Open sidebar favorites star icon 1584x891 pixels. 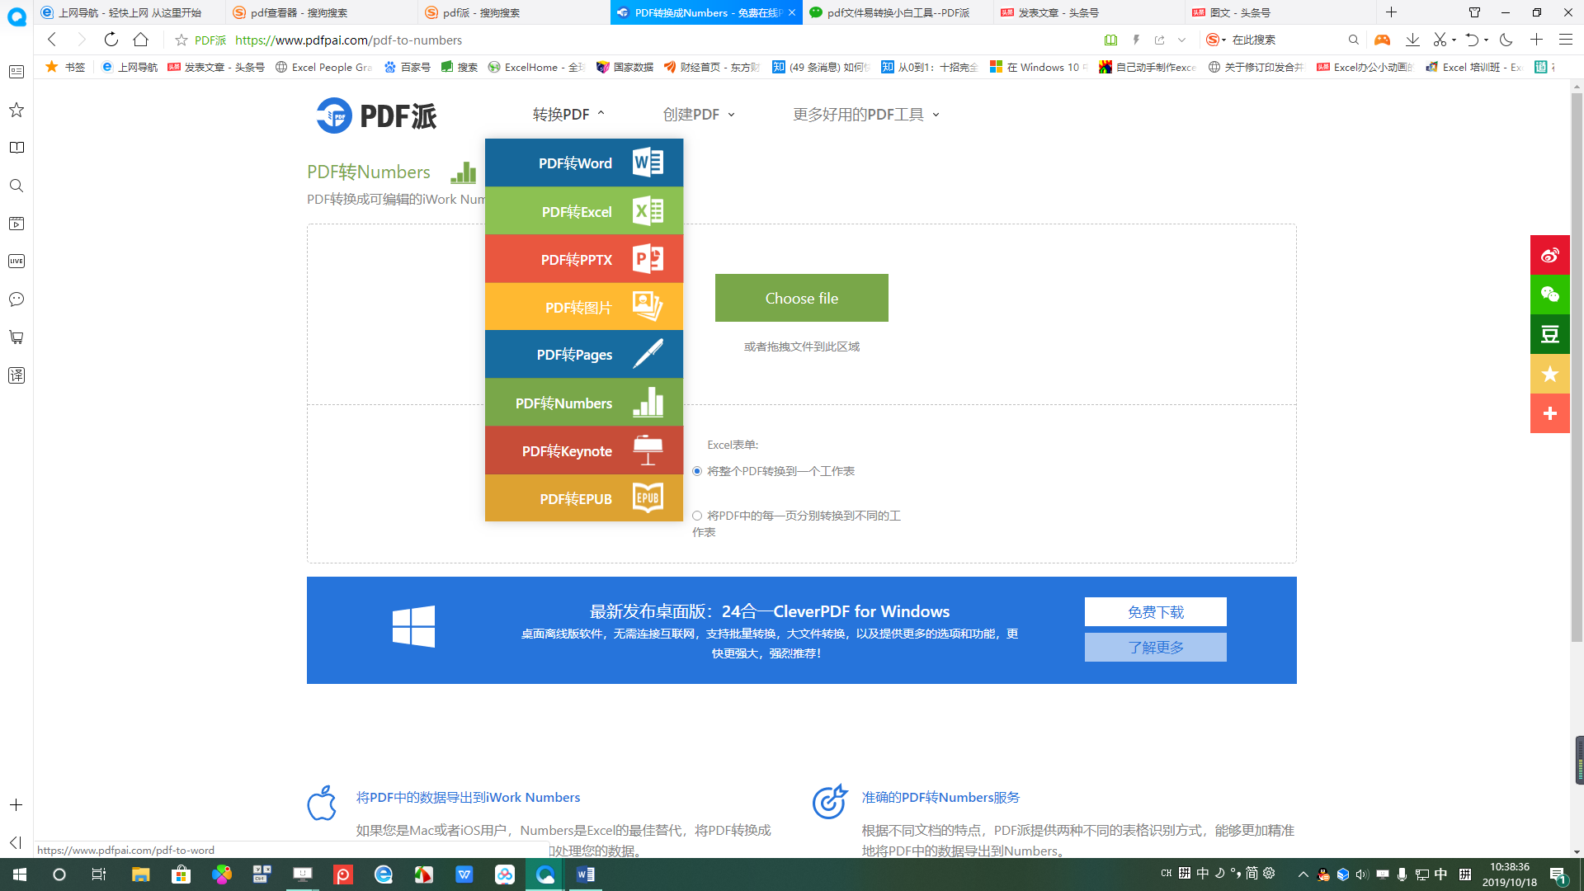click(x=16, y=110)
